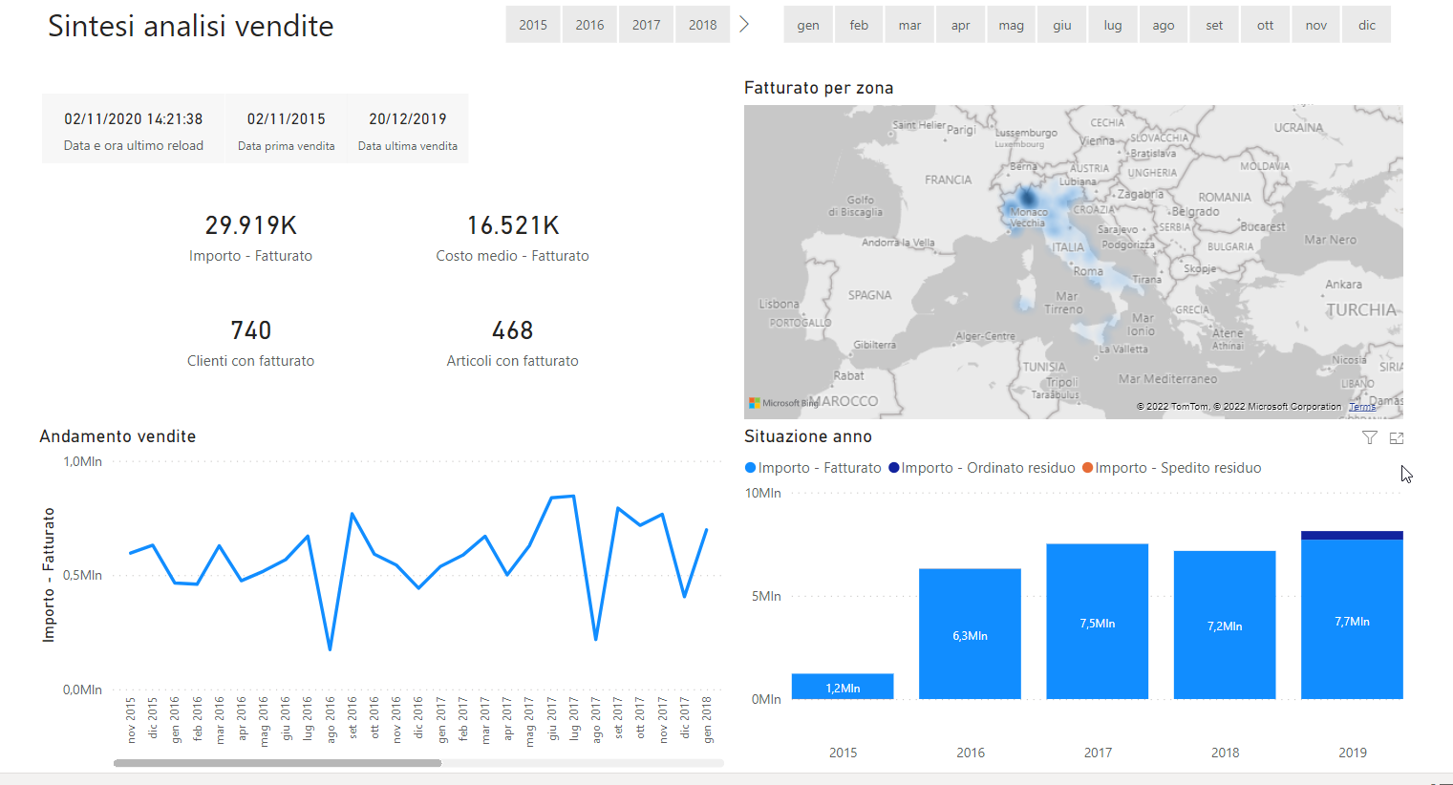This screenshot has width=1453, height=785.
Task: Open the filter icon on Situazione anno
Action: [x=1369, y=437]
